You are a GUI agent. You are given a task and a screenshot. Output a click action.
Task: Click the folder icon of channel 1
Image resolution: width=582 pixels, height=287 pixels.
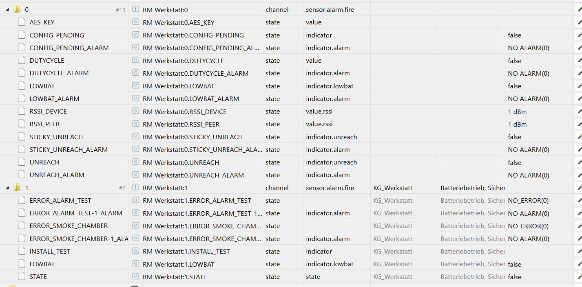tap(17, 188)
